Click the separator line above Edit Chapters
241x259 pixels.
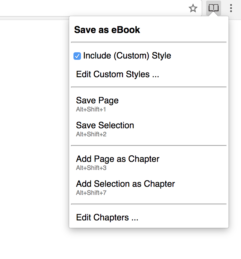[x=149, y=204]
